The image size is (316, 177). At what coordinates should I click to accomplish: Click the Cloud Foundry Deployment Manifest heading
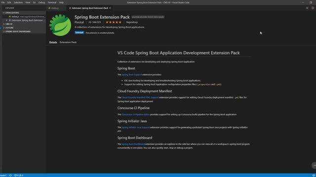click(145, 91)
